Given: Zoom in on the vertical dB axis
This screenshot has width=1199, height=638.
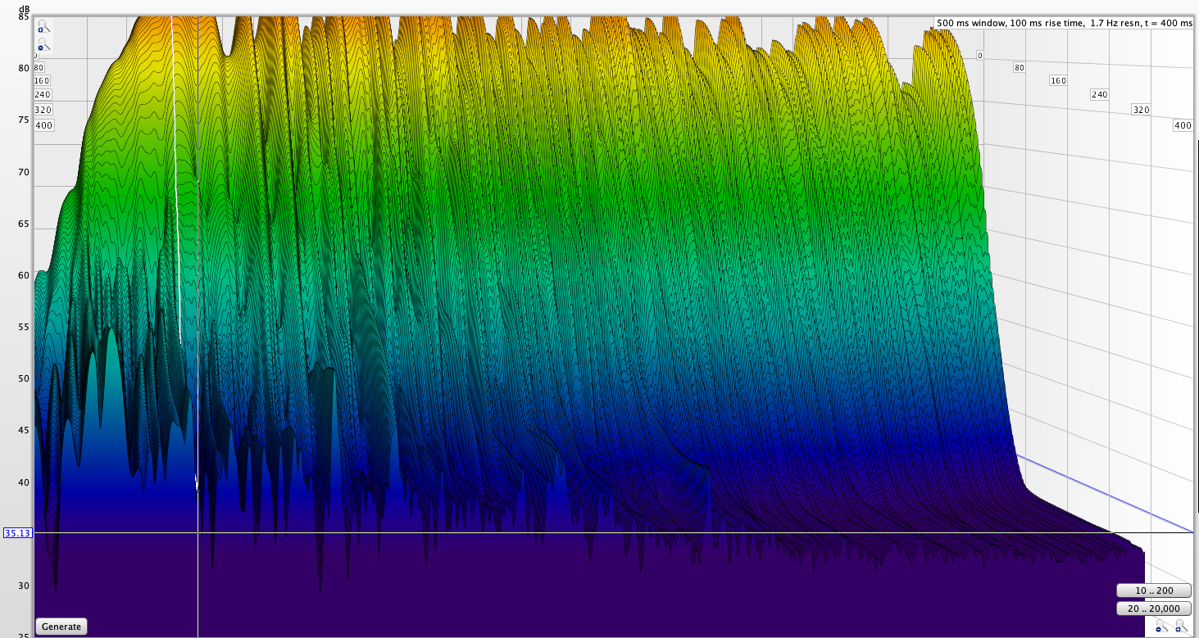Looking at the screenshot, I should [x=43, y=27].
